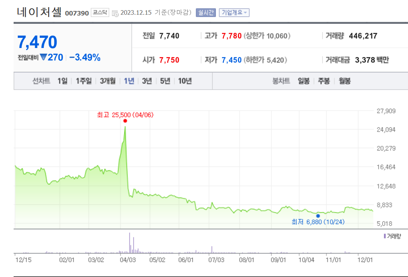This screenshot has width=408, height=277.
Task: Click the 고가 7,780 value
Action: 231,36
